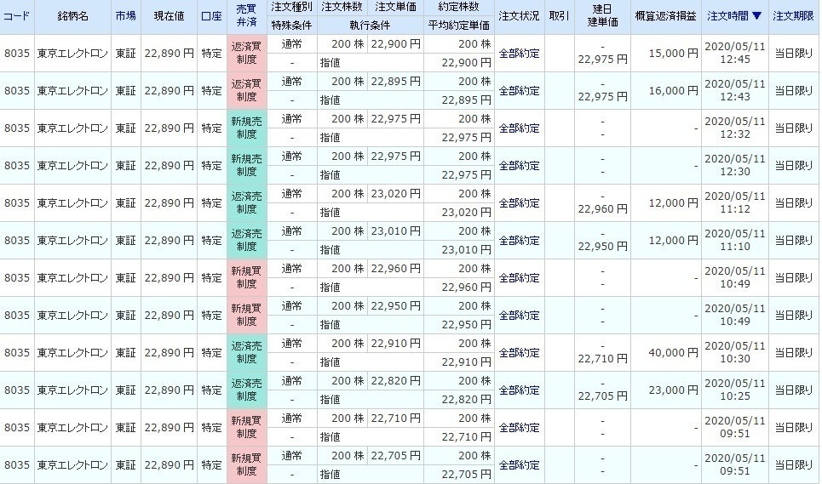Select the 2020/05/11 12:45 order time cell
Viewport: 822px width, 484px height.
click(735, 54)
